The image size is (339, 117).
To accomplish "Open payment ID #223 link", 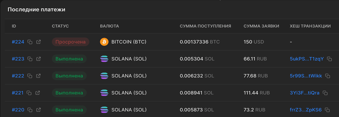I will click(x=18, y=59).
